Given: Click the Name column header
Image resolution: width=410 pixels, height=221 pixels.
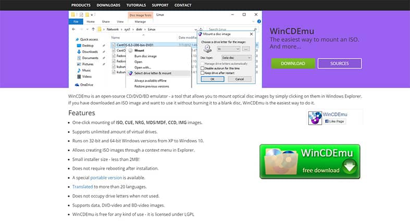Looking at the screenshot, I should click(116, 37).
